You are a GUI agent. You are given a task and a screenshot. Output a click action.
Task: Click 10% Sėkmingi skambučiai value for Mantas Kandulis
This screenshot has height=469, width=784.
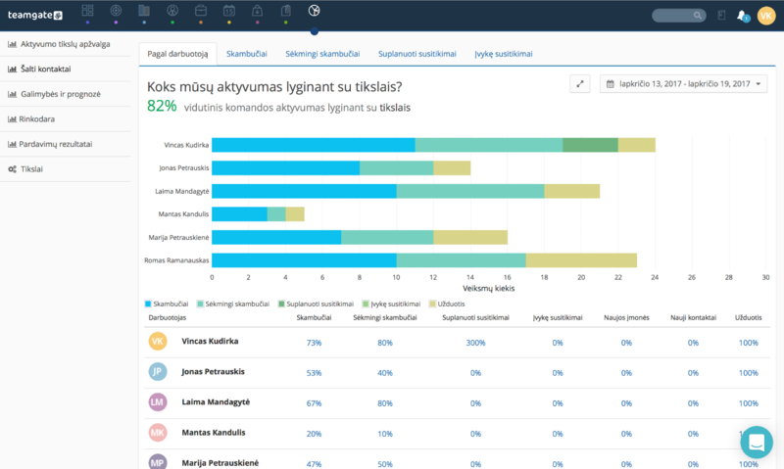(x=385, y=434)
